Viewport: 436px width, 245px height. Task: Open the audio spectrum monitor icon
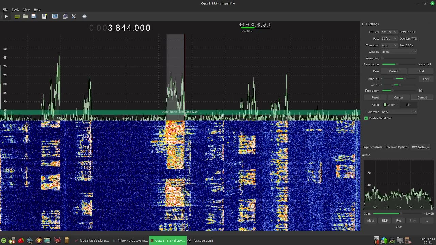point(55,16)
